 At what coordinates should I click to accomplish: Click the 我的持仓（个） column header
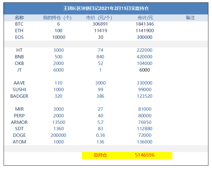57,18
